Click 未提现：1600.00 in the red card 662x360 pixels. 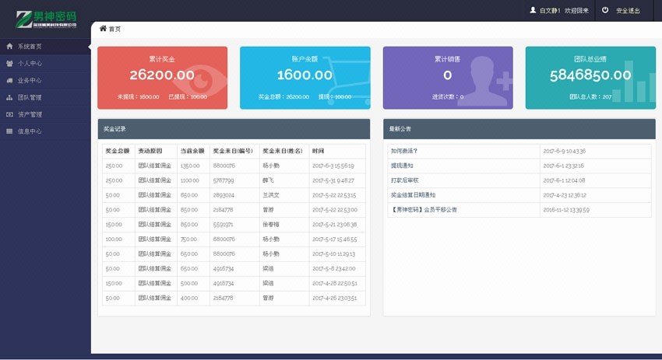tap(138, 96)
